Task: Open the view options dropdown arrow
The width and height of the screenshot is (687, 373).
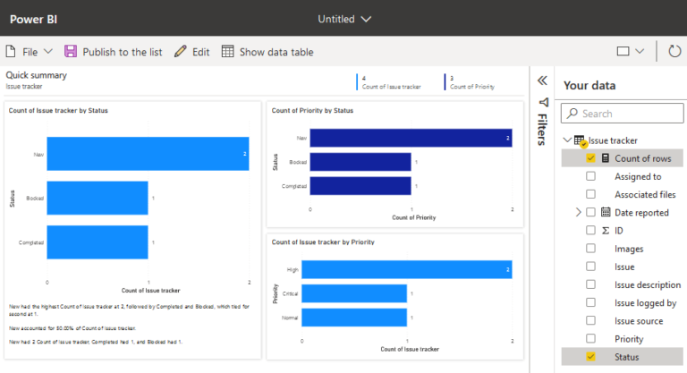Action: (640, 51)
